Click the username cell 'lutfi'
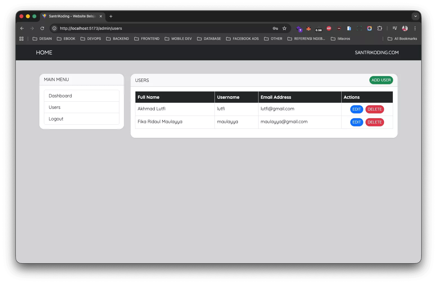Screen dimensions: 437x284 237,109
